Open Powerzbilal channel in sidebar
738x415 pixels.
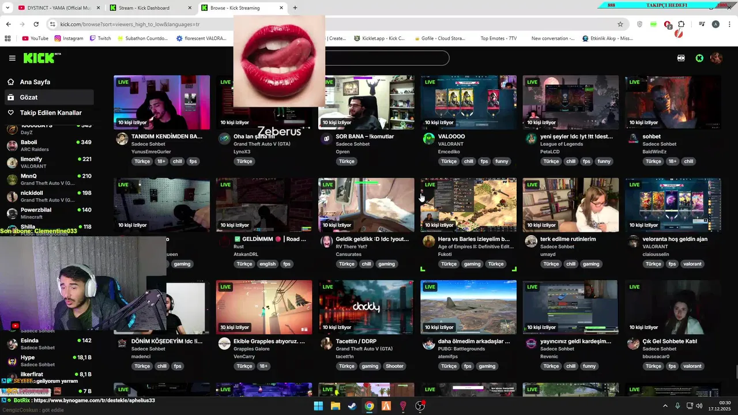tap(48, 213)
